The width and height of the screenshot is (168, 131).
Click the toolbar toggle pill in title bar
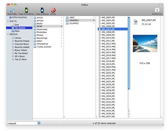pyautogui.click(x=161, y=5)
